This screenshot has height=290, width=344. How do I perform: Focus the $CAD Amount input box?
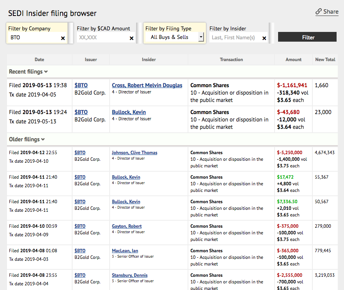(x=102, y=38)
